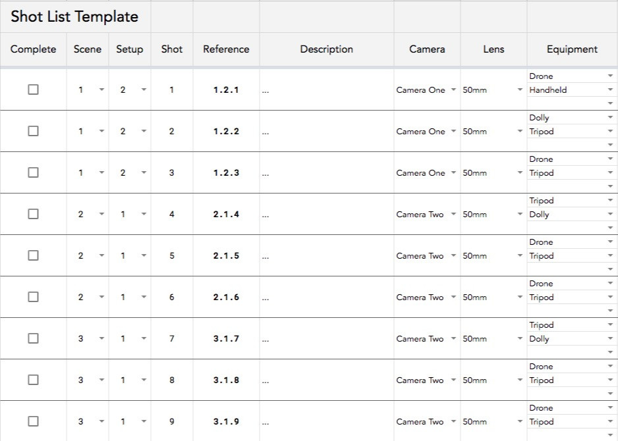Toggle the Complete checkbox for shot 6
The width and height of the screenshot is (618, 441).
point(33,297)
